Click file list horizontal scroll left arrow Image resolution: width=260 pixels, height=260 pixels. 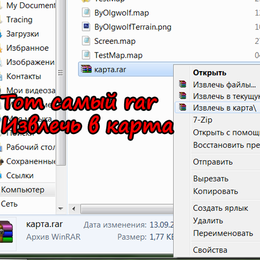[73, 209]
